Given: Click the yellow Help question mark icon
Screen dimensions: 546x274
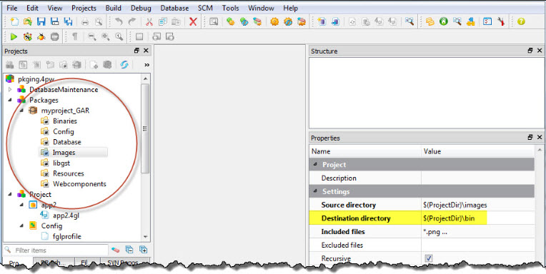Looking at the screenshot, I should tap(521, 22).
